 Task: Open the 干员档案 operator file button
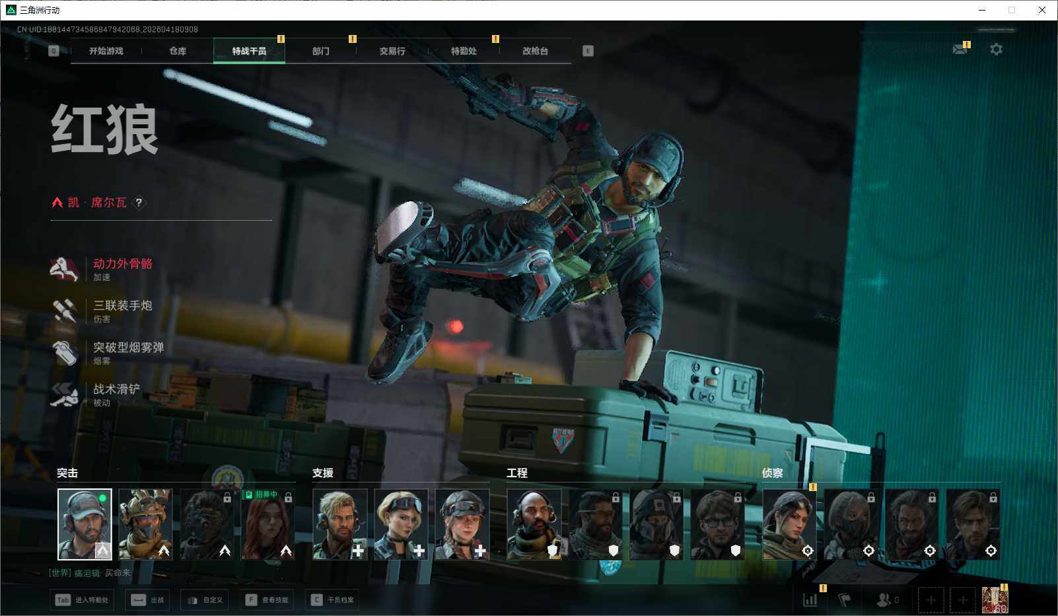332,600
